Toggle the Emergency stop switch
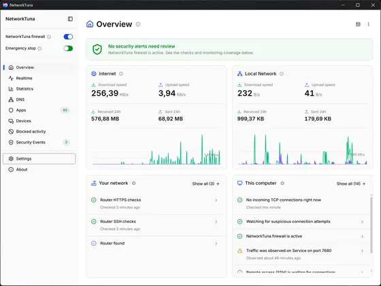381x286 pixels. 68,48
